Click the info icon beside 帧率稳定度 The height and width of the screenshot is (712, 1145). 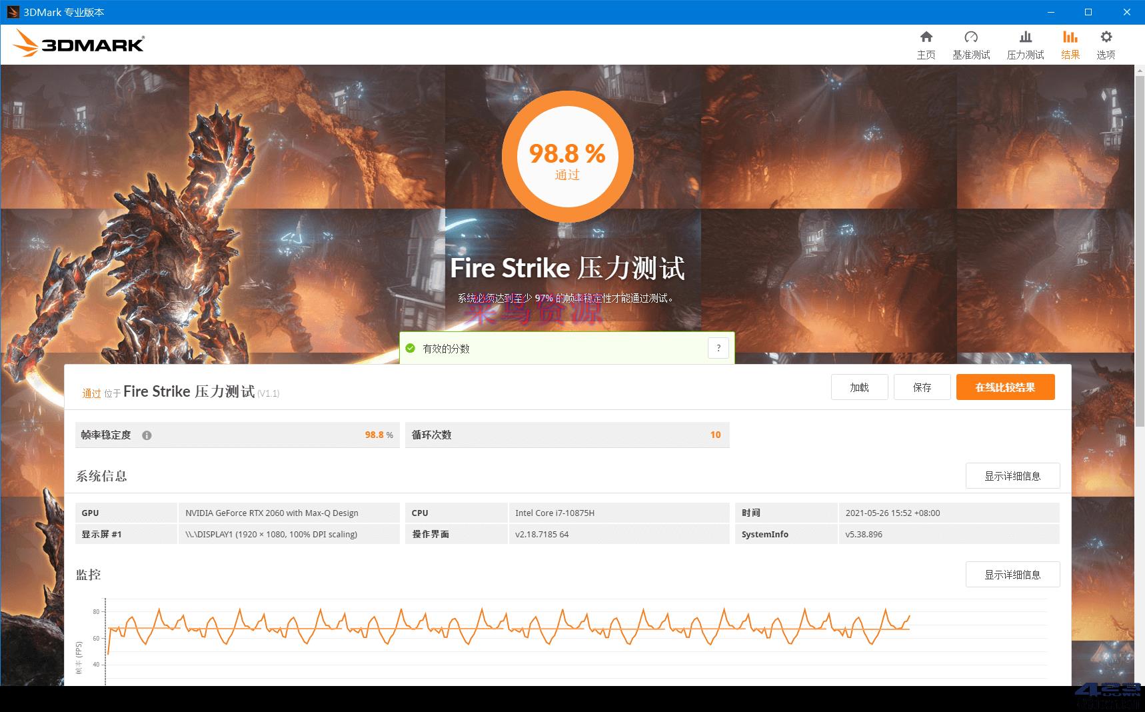tap(147, 435)
